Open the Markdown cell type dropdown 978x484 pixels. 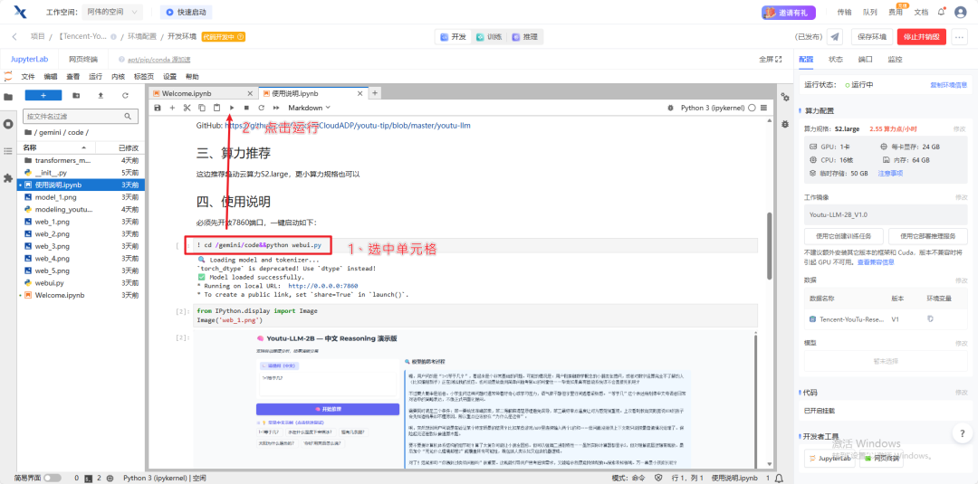coord(309,108)
